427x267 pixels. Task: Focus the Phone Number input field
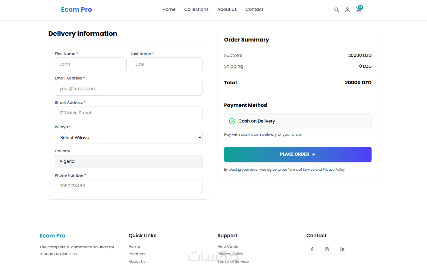point(128,186)
